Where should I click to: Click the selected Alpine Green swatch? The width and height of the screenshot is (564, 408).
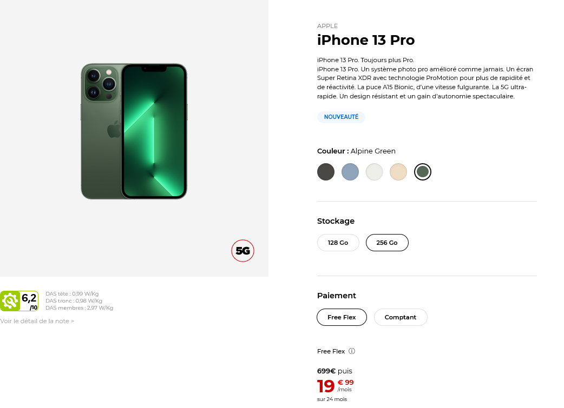[423, 172]
